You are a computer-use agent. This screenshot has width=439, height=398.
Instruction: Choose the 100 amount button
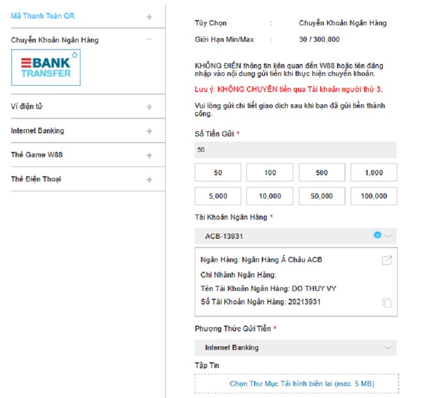coord(270,173)
